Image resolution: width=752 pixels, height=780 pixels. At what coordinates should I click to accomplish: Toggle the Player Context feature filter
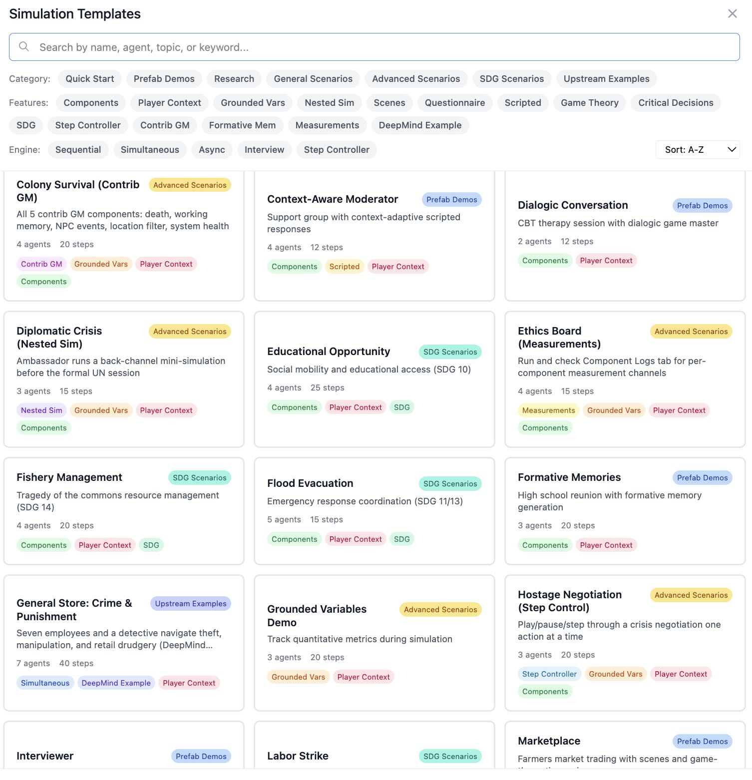point(169,103)
